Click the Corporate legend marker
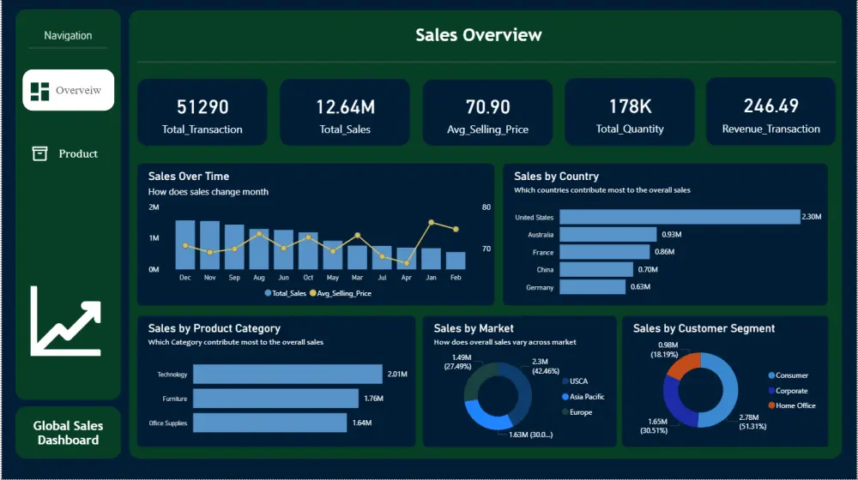 771,391
